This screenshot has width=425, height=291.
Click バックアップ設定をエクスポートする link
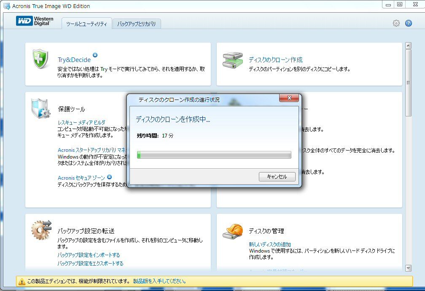(90, 263)
